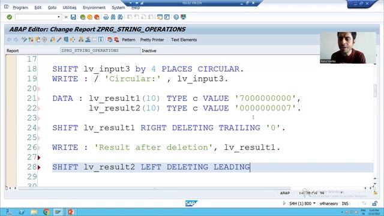Image resolution: width=384 pixels, height=216 pixels.
Task: Toggle the external breakpoint icon
Action: point(116,40)
